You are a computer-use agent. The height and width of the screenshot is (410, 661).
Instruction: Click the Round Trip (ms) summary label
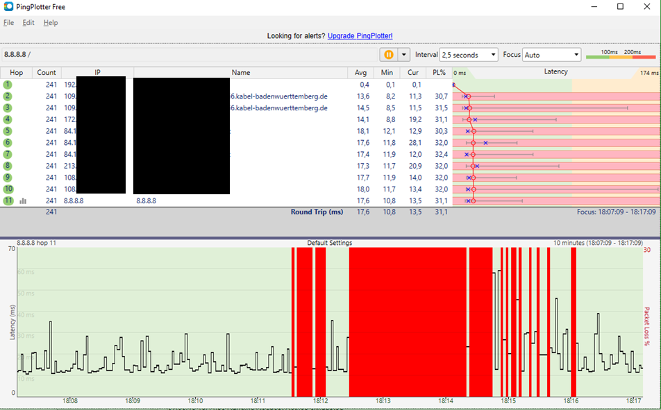(317, 212)
